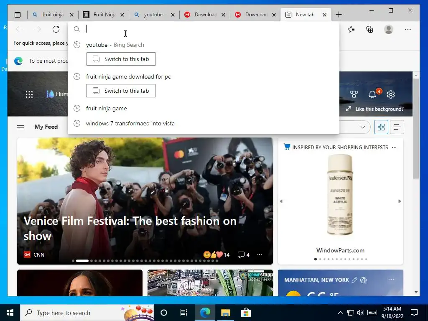Select windows 7 transformaed into vista suggestion
The height and width of the screenshot is (321, 428).
tap(204, 123)
